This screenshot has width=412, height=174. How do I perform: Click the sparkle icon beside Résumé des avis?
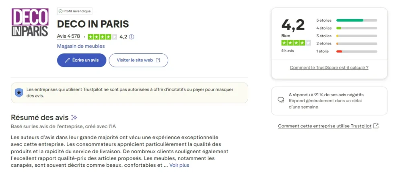pos(74,117)
